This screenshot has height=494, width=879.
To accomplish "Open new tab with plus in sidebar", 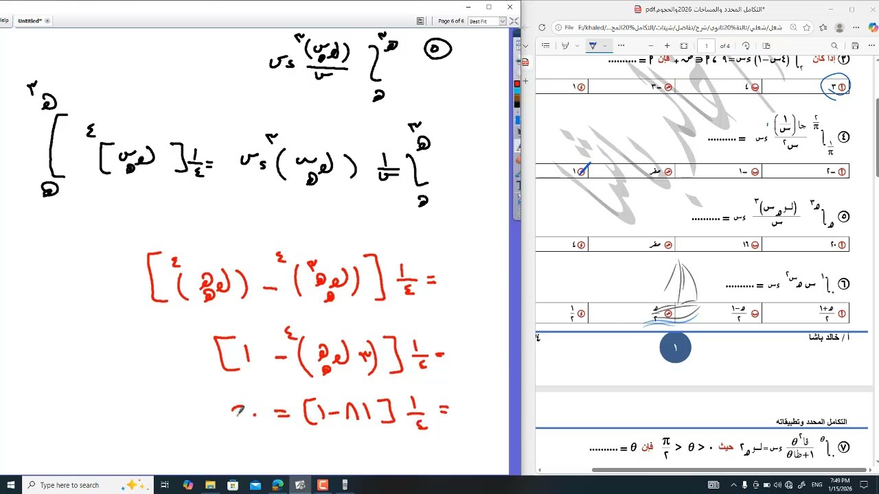I will 526,81.
